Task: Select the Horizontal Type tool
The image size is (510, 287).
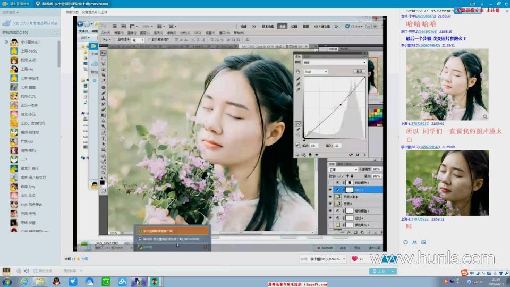Action: click(x=104, y=138)
